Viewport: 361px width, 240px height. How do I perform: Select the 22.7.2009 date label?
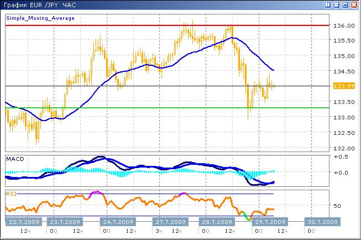(x=24, y=222)
